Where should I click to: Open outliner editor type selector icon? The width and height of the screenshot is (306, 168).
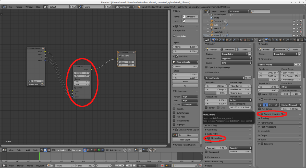207,11
